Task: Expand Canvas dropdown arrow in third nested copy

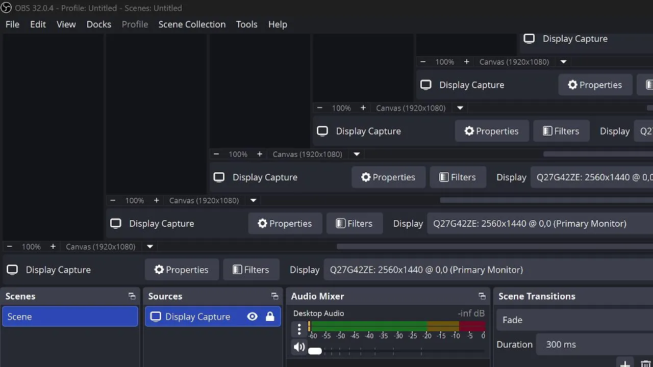Action: [460, 108]
